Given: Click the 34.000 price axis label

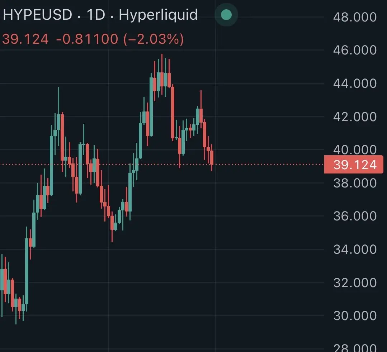Looking at the screenshot, I should (x=355, y=249).
